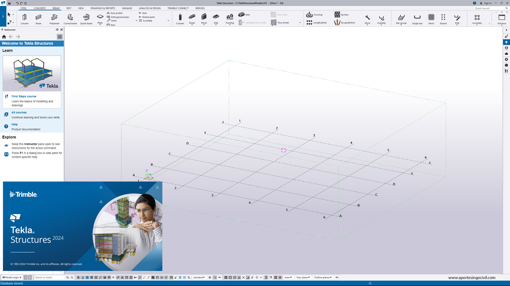510x286 pixels.
Task: Select the rebar Mesh tool
Action: 431,19
